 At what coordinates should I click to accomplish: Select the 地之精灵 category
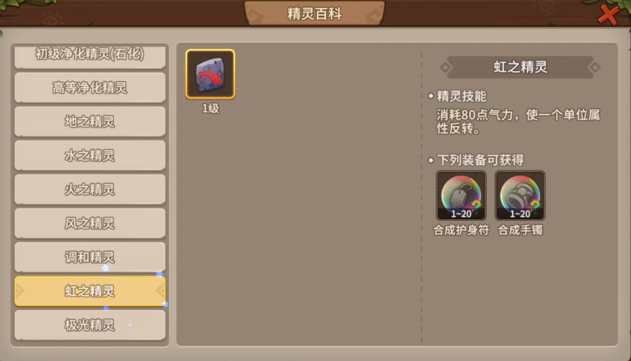click(90, 121)
